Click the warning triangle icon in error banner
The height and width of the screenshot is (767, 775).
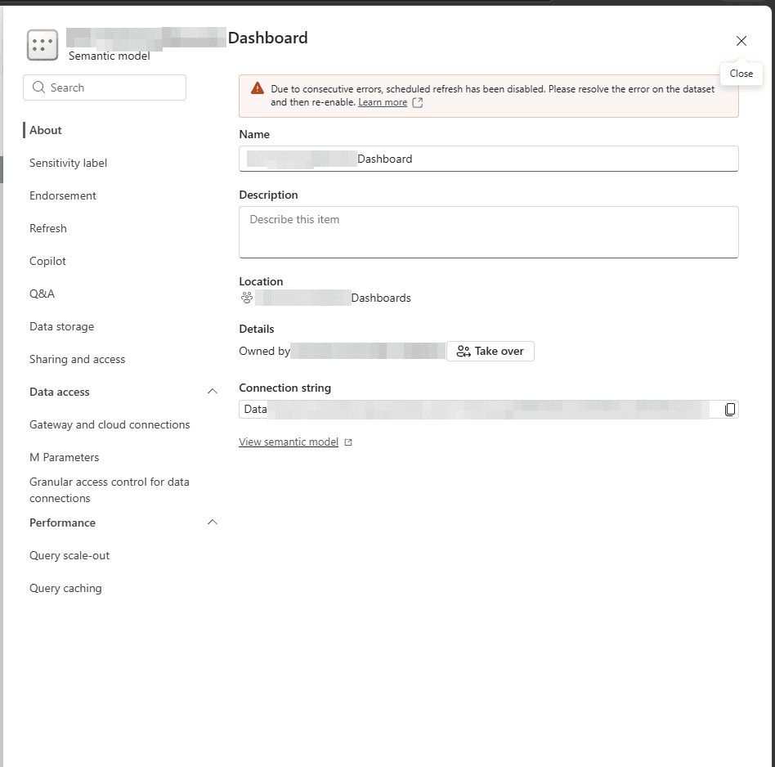pos(258,88)
